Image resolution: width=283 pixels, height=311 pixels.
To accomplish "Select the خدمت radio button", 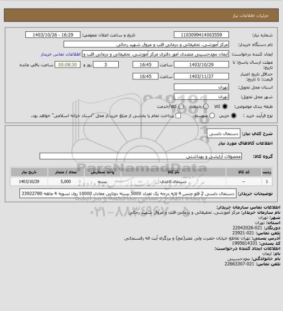I will (206, 106).
